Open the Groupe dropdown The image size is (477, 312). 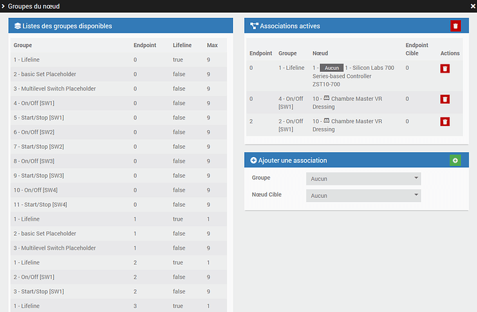363,178
